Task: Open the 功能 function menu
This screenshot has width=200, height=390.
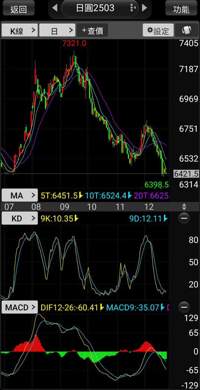Action: point(181,8)
